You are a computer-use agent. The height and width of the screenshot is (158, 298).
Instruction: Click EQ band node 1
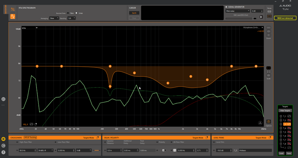click(37, 66)
